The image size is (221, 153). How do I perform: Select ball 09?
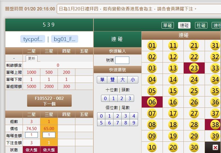pos(152,136)
